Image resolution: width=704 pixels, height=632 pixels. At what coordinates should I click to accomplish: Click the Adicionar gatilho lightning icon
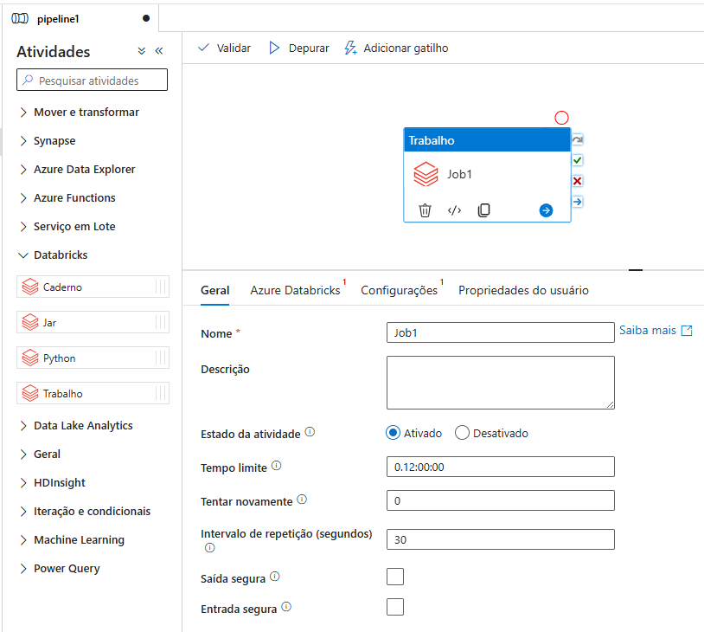click(x=350, y=48)
